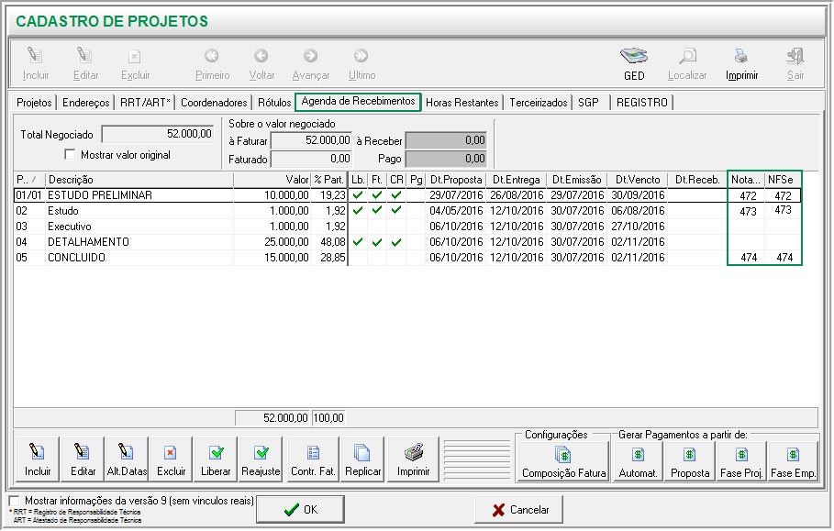Click the Alt.Datas button
Viewport: 834px width, 531px height.
[127, 459]
